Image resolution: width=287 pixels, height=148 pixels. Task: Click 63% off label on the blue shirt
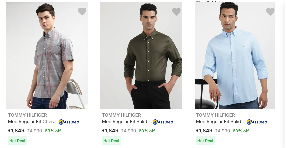point(241,131)
